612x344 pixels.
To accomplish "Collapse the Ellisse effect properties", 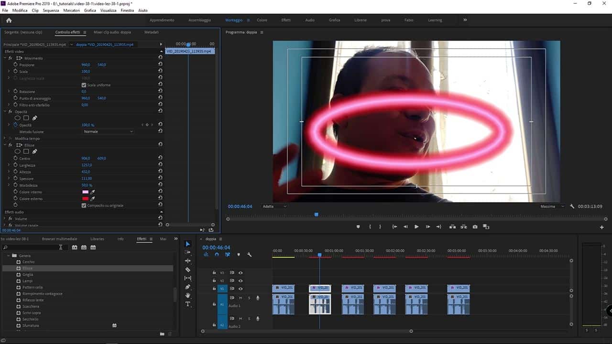I will click(5, 145).
